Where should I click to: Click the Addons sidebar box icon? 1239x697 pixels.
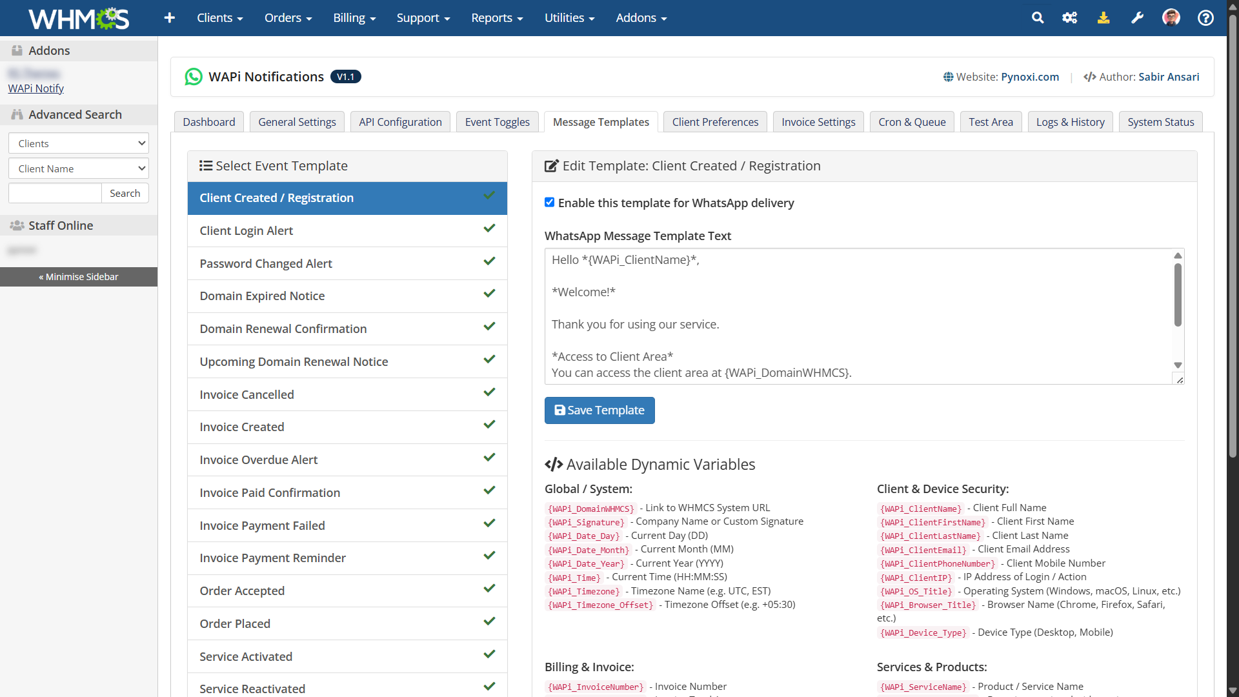click(x=17, y=50)
